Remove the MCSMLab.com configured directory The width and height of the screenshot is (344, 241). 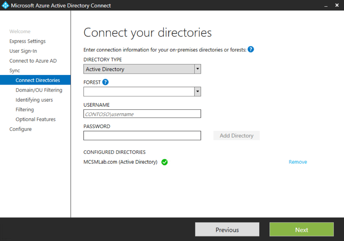click(x=298, y=162)
